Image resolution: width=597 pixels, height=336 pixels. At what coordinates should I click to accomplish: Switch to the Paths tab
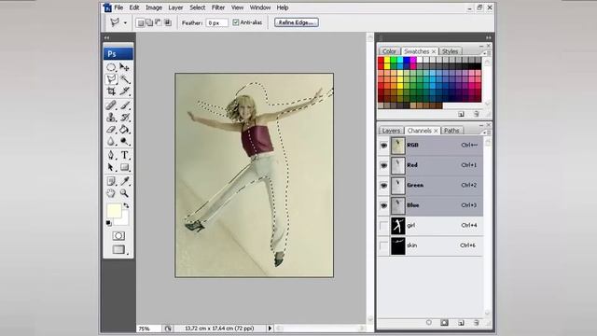tap(451, 131)
